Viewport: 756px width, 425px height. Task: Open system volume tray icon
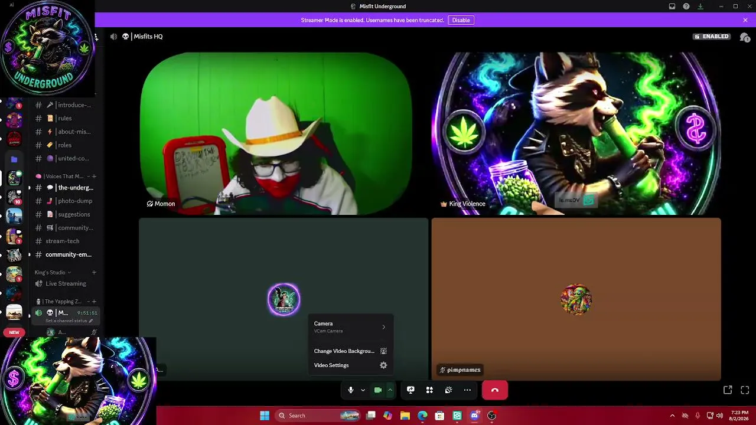coord(719,416)
